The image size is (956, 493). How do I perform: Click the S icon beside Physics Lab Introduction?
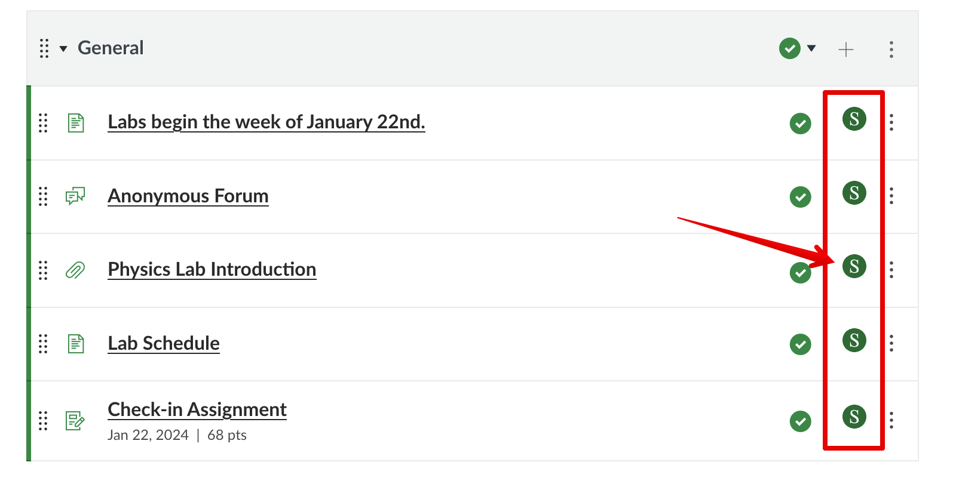coord(854,266)
